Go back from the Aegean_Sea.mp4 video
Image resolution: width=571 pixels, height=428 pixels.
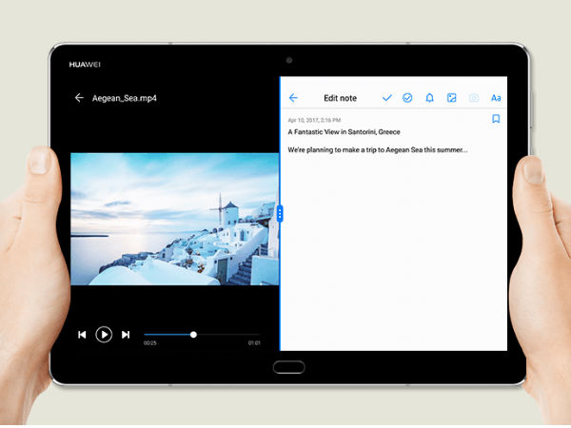[x=79, y=98]
